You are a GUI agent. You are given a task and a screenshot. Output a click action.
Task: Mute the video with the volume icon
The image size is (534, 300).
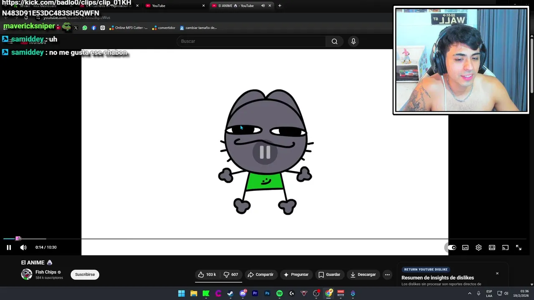coord(23,247)
